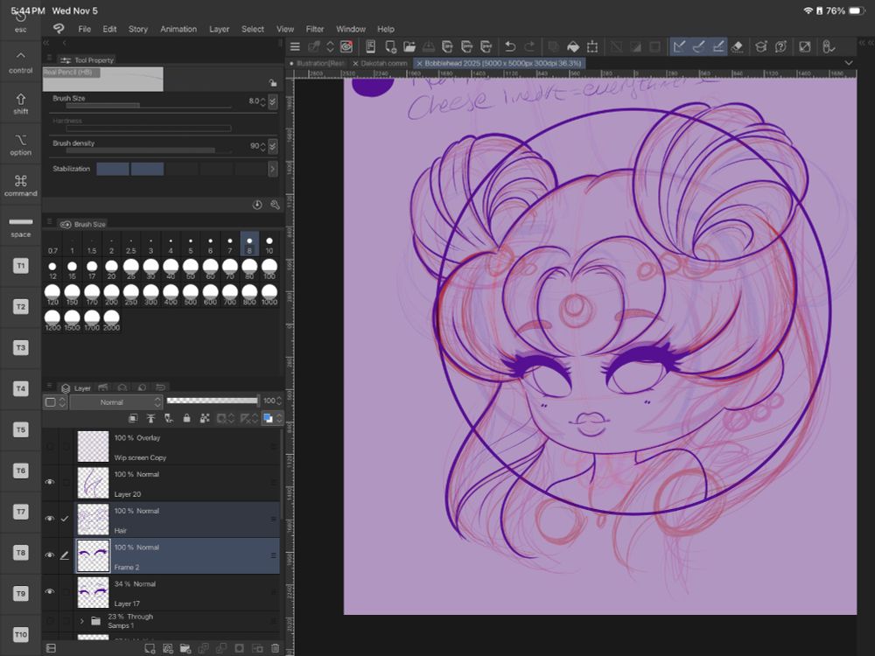Open the Tool Property clock history icon
Viewport: 875px width, 656px height.
tap(256, 204)
